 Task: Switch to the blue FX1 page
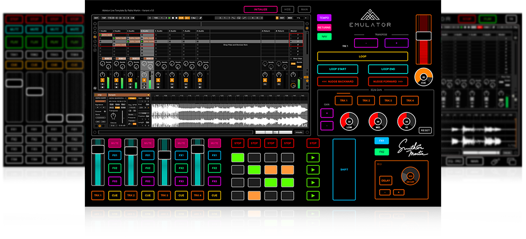pos(382,141)
